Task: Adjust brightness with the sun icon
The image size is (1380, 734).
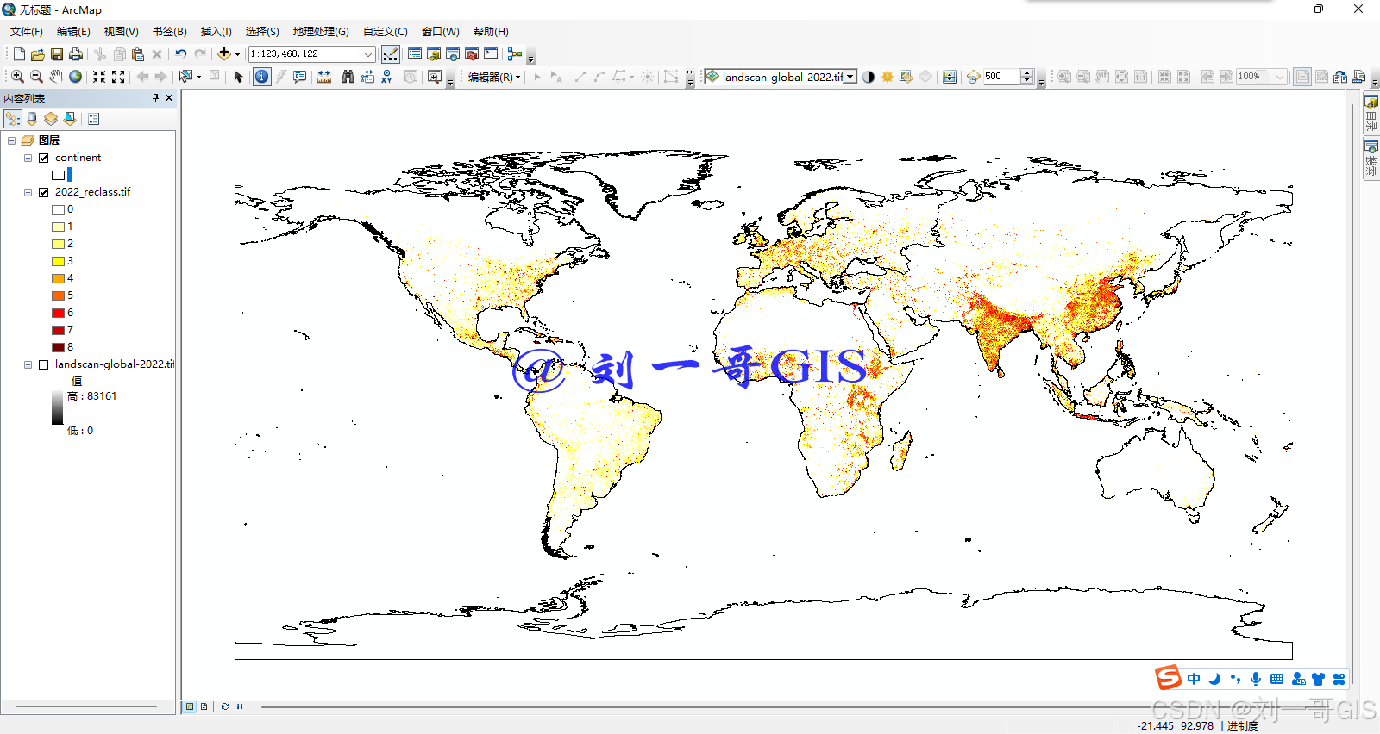Action: pyautogui.click(x=888, y=77)
